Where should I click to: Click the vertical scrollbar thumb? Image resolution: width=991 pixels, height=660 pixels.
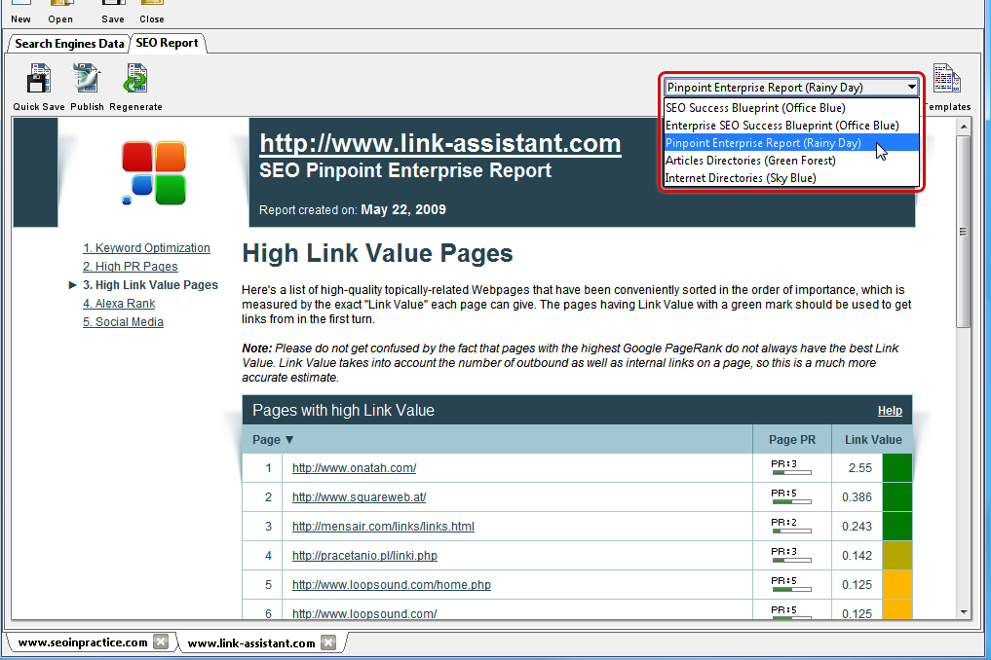point(963,231)
